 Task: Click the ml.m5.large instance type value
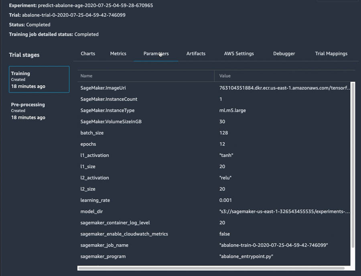[233, 111]
